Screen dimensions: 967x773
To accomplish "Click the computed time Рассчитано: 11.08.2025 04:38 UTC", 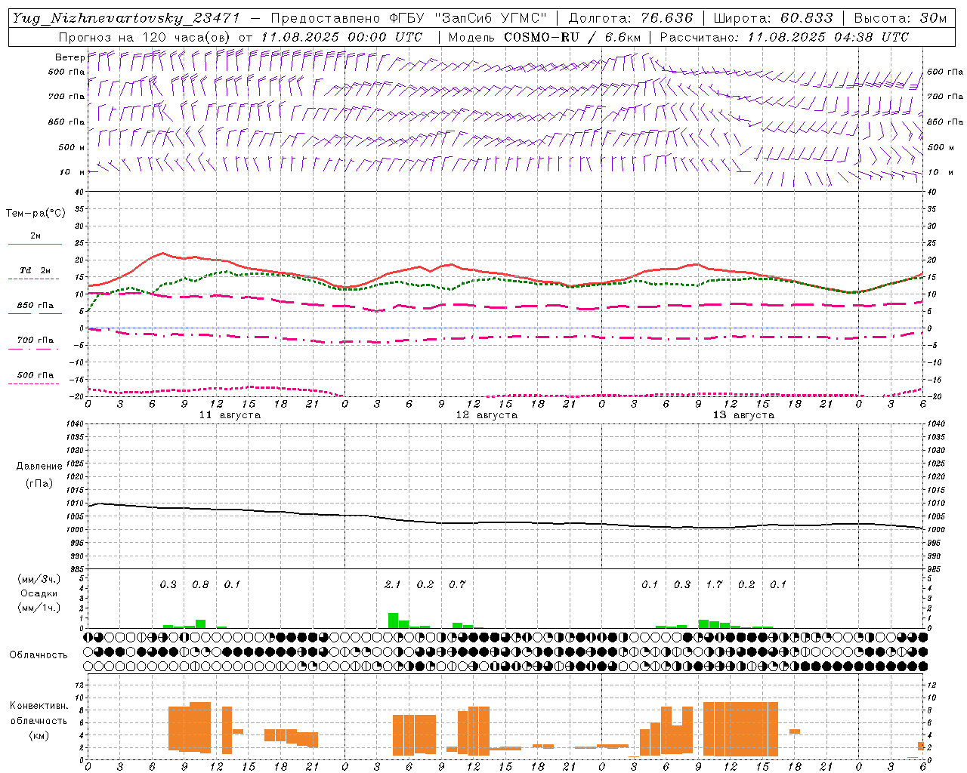I will point(784,36).
